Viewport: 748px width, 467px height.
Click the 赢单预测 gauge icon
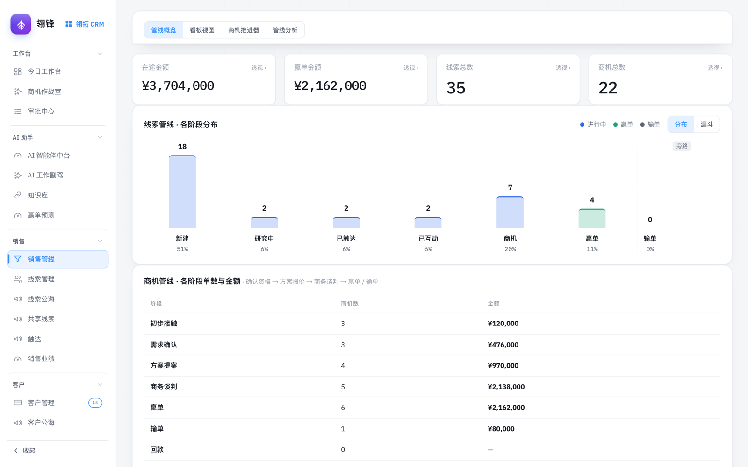coord(18,215)
